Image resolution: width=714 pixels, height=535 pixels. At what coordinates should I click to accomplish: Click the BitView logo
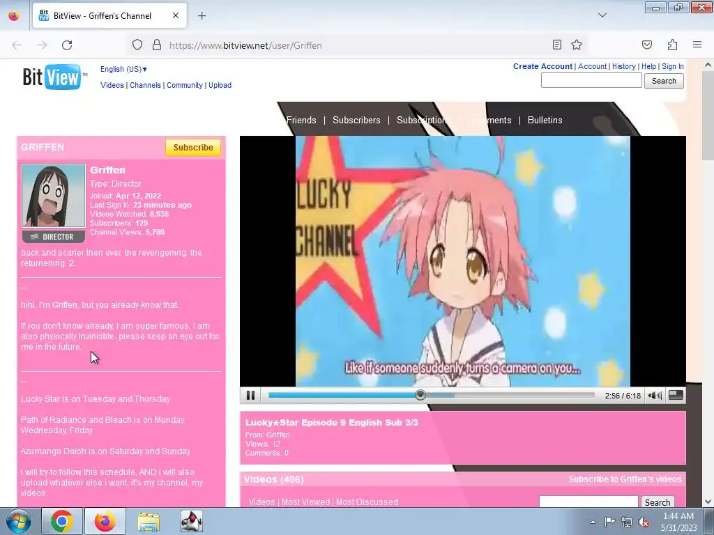tap(54, 77)
